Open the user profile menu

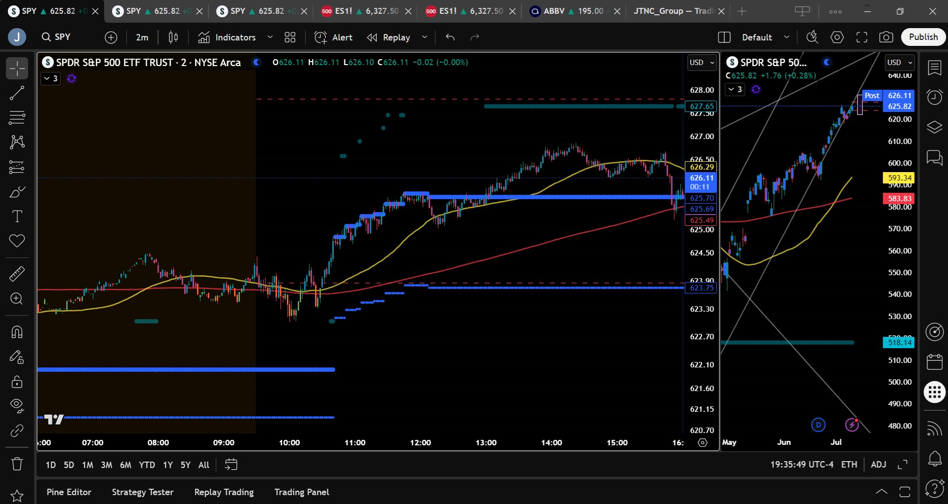(x=17, y=37)
